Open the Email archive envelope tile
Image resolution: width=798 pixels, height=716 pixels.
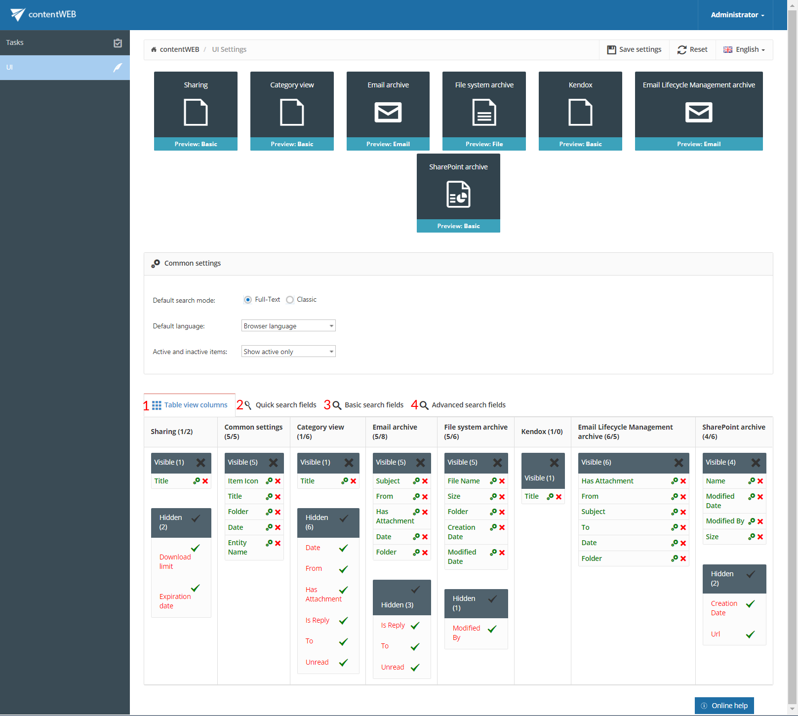[388, 111]
